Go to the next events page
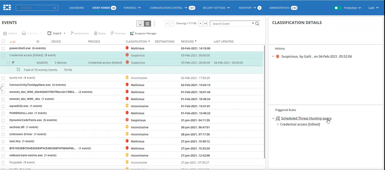385x170 pixels. click(x=200, y=24)
